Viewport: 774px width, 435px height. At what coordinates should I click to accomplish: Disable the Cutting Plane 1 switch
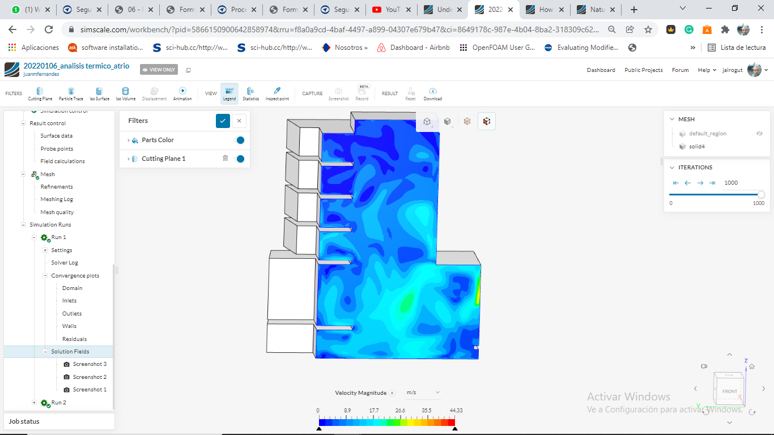click(240, 159)
